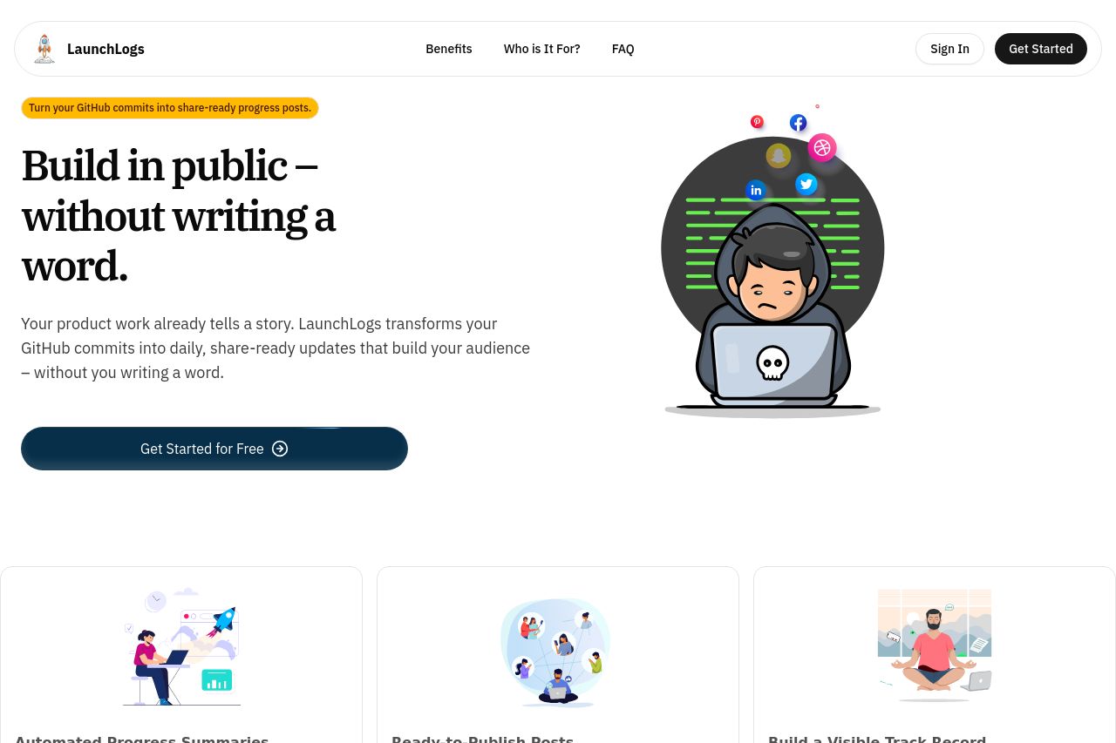Select the rocket launch illustration card
Viewport: 1116px width, 743px height.
(x=181, y=646)
